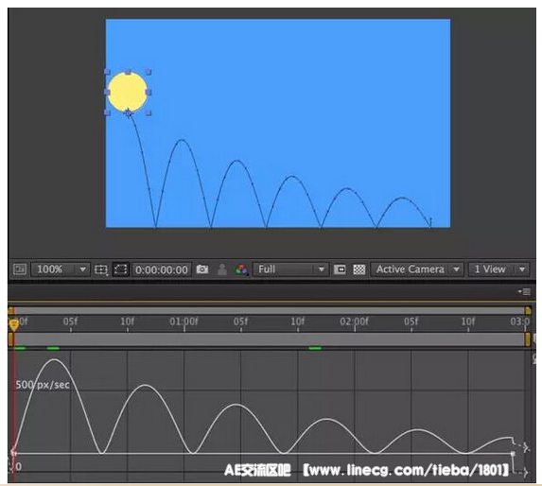Screen dimensions: 542x486
Task: Toggle Always Preview This View icon
Action: click(x=20, y=269)
